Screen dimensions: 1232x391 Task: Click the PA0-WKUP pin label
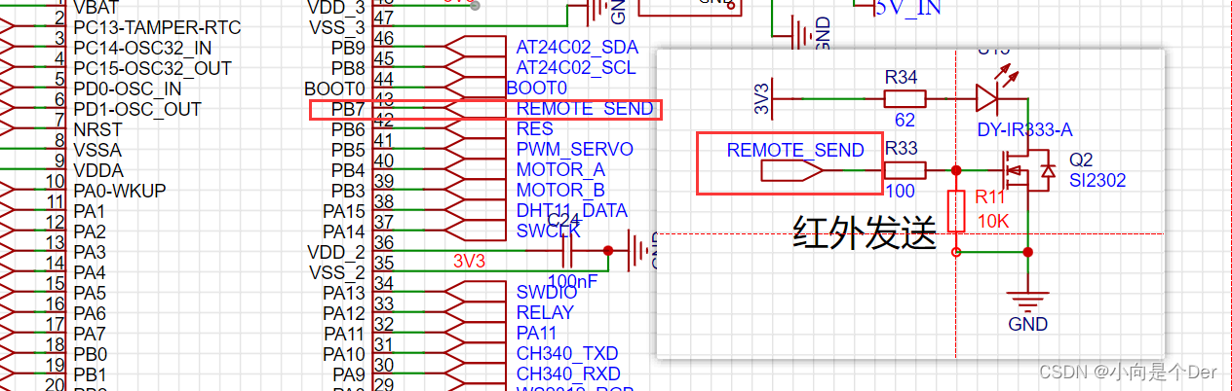(119, 190)
